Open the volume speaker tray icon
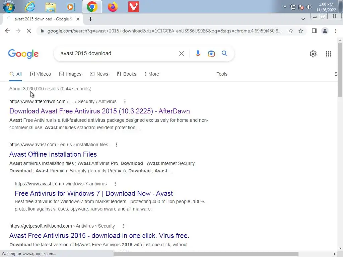 pyautogui.click(x=309, y=7)
